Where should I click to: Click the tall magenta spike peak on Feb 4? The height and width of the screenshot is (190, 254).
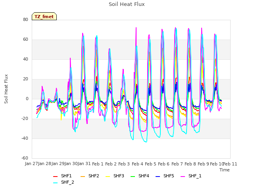coord(136,28)
